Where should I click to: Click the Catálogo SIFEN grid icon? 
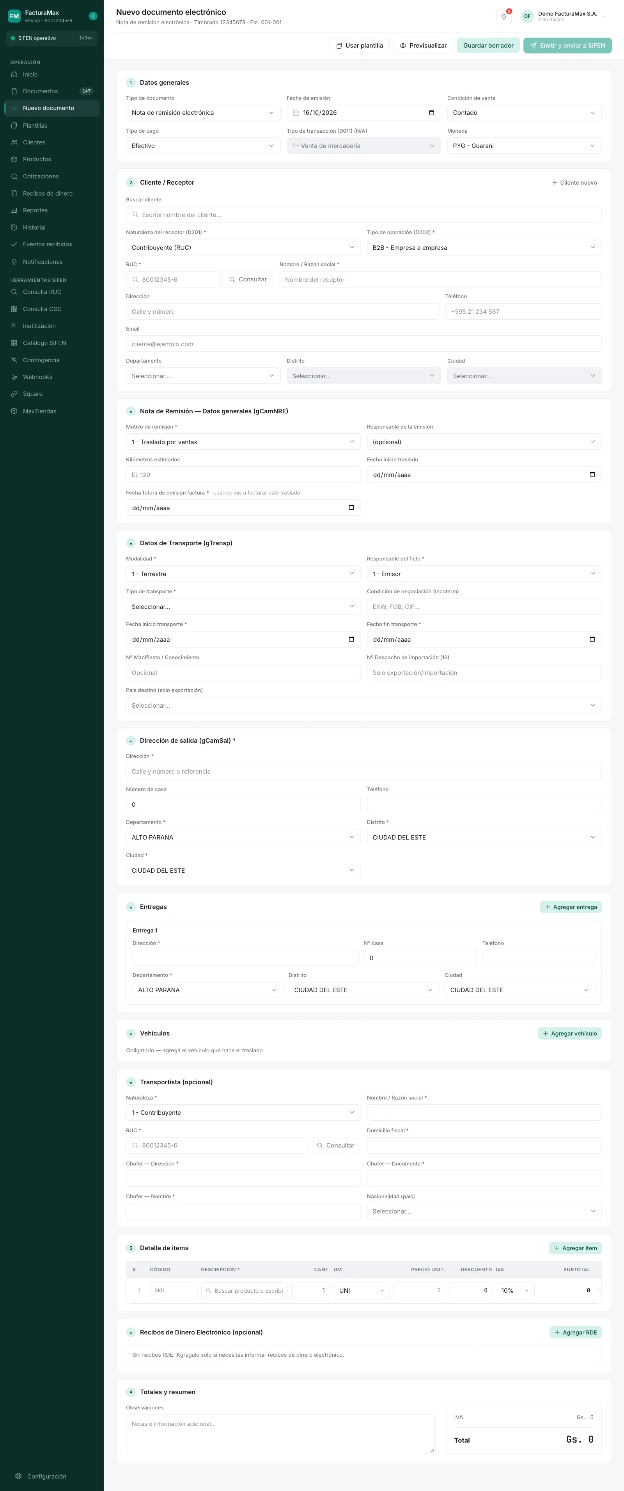14,343
